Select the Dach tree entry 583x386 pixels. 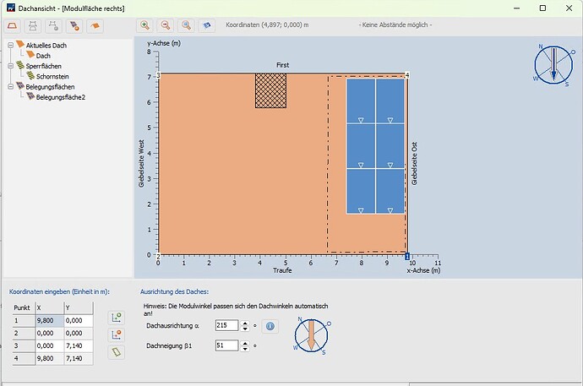coord(43,56)
